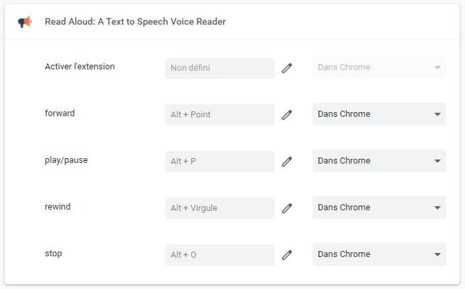Viewport: 465px width, 289px height.
Task: Click the Activer l'extension label
Action: click(80, 67)
